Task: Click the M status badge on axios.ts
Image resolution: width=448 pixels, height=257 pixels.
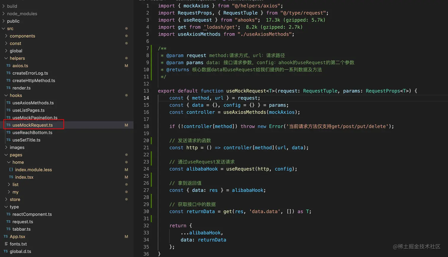Action: coord(126,66)
